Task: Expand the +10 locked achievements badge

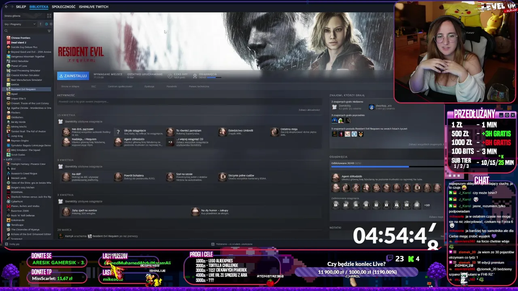Action: pyautogui.click(x=427, y=205)
